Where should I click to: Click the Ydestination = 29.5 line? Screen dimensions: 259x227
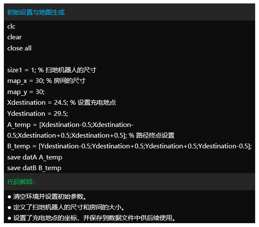(x=38, y=114)
